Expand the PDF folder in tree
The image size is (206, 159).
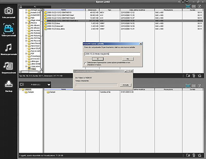pos(26,53)
